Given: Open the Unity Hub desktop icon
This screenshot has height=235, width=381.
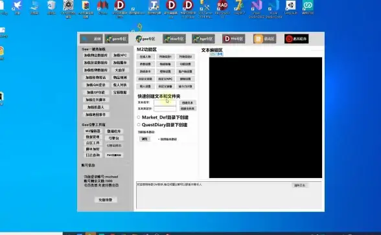Looking at the screenshot, I should pyautogui.click(x=290, y=7).
